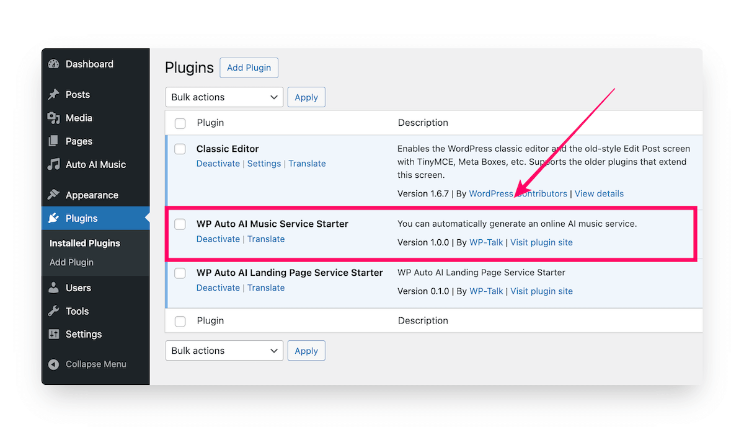Click the Add Plugin button beside heading
The height and width of the screenshot is (440, 744).
(249, 68)
